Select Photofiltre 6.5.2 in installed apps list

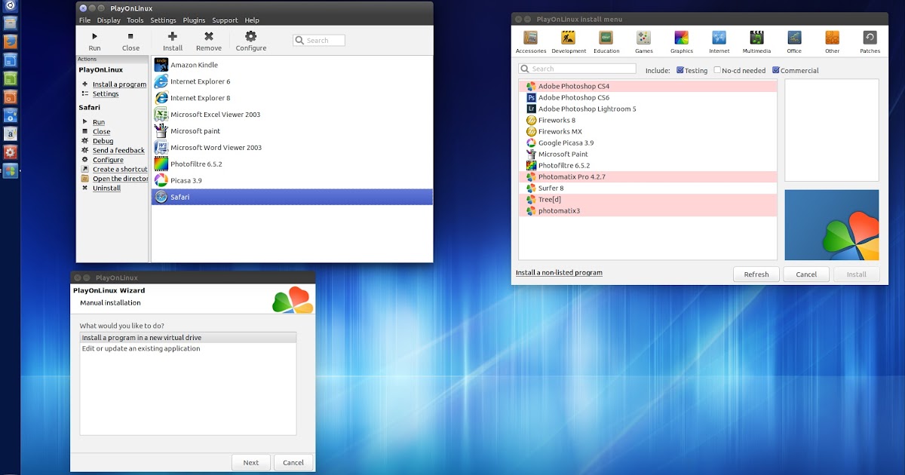[292, 164]
